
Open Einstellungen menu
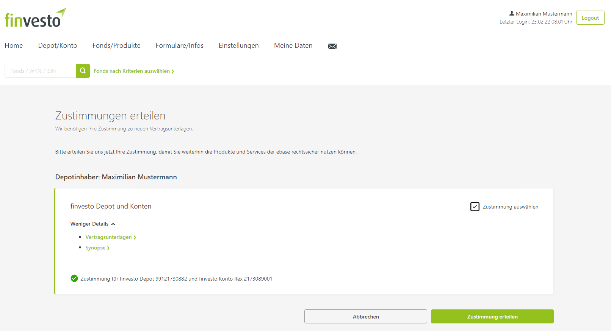tap(239, 45)
